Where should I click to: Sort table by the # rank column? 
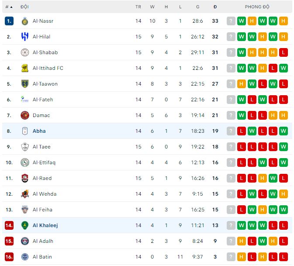coord(8,7)
